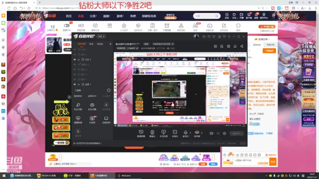Send chat message with 发送 button

pos(273,161)
